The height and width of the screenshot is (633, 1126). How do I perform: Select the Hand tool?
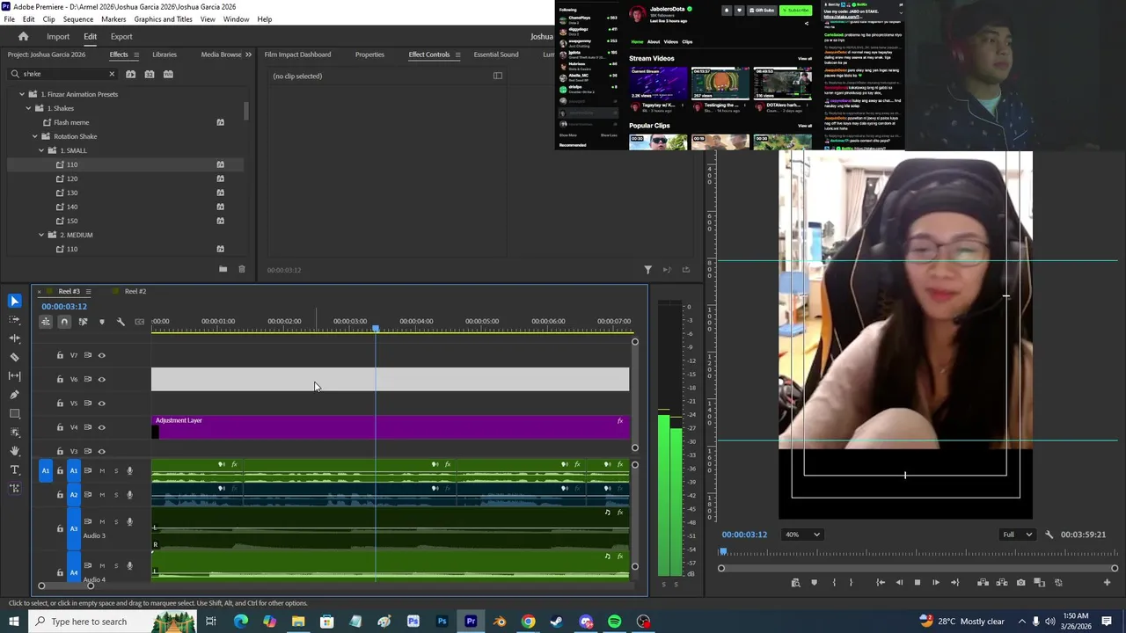[x=14, y=451]
